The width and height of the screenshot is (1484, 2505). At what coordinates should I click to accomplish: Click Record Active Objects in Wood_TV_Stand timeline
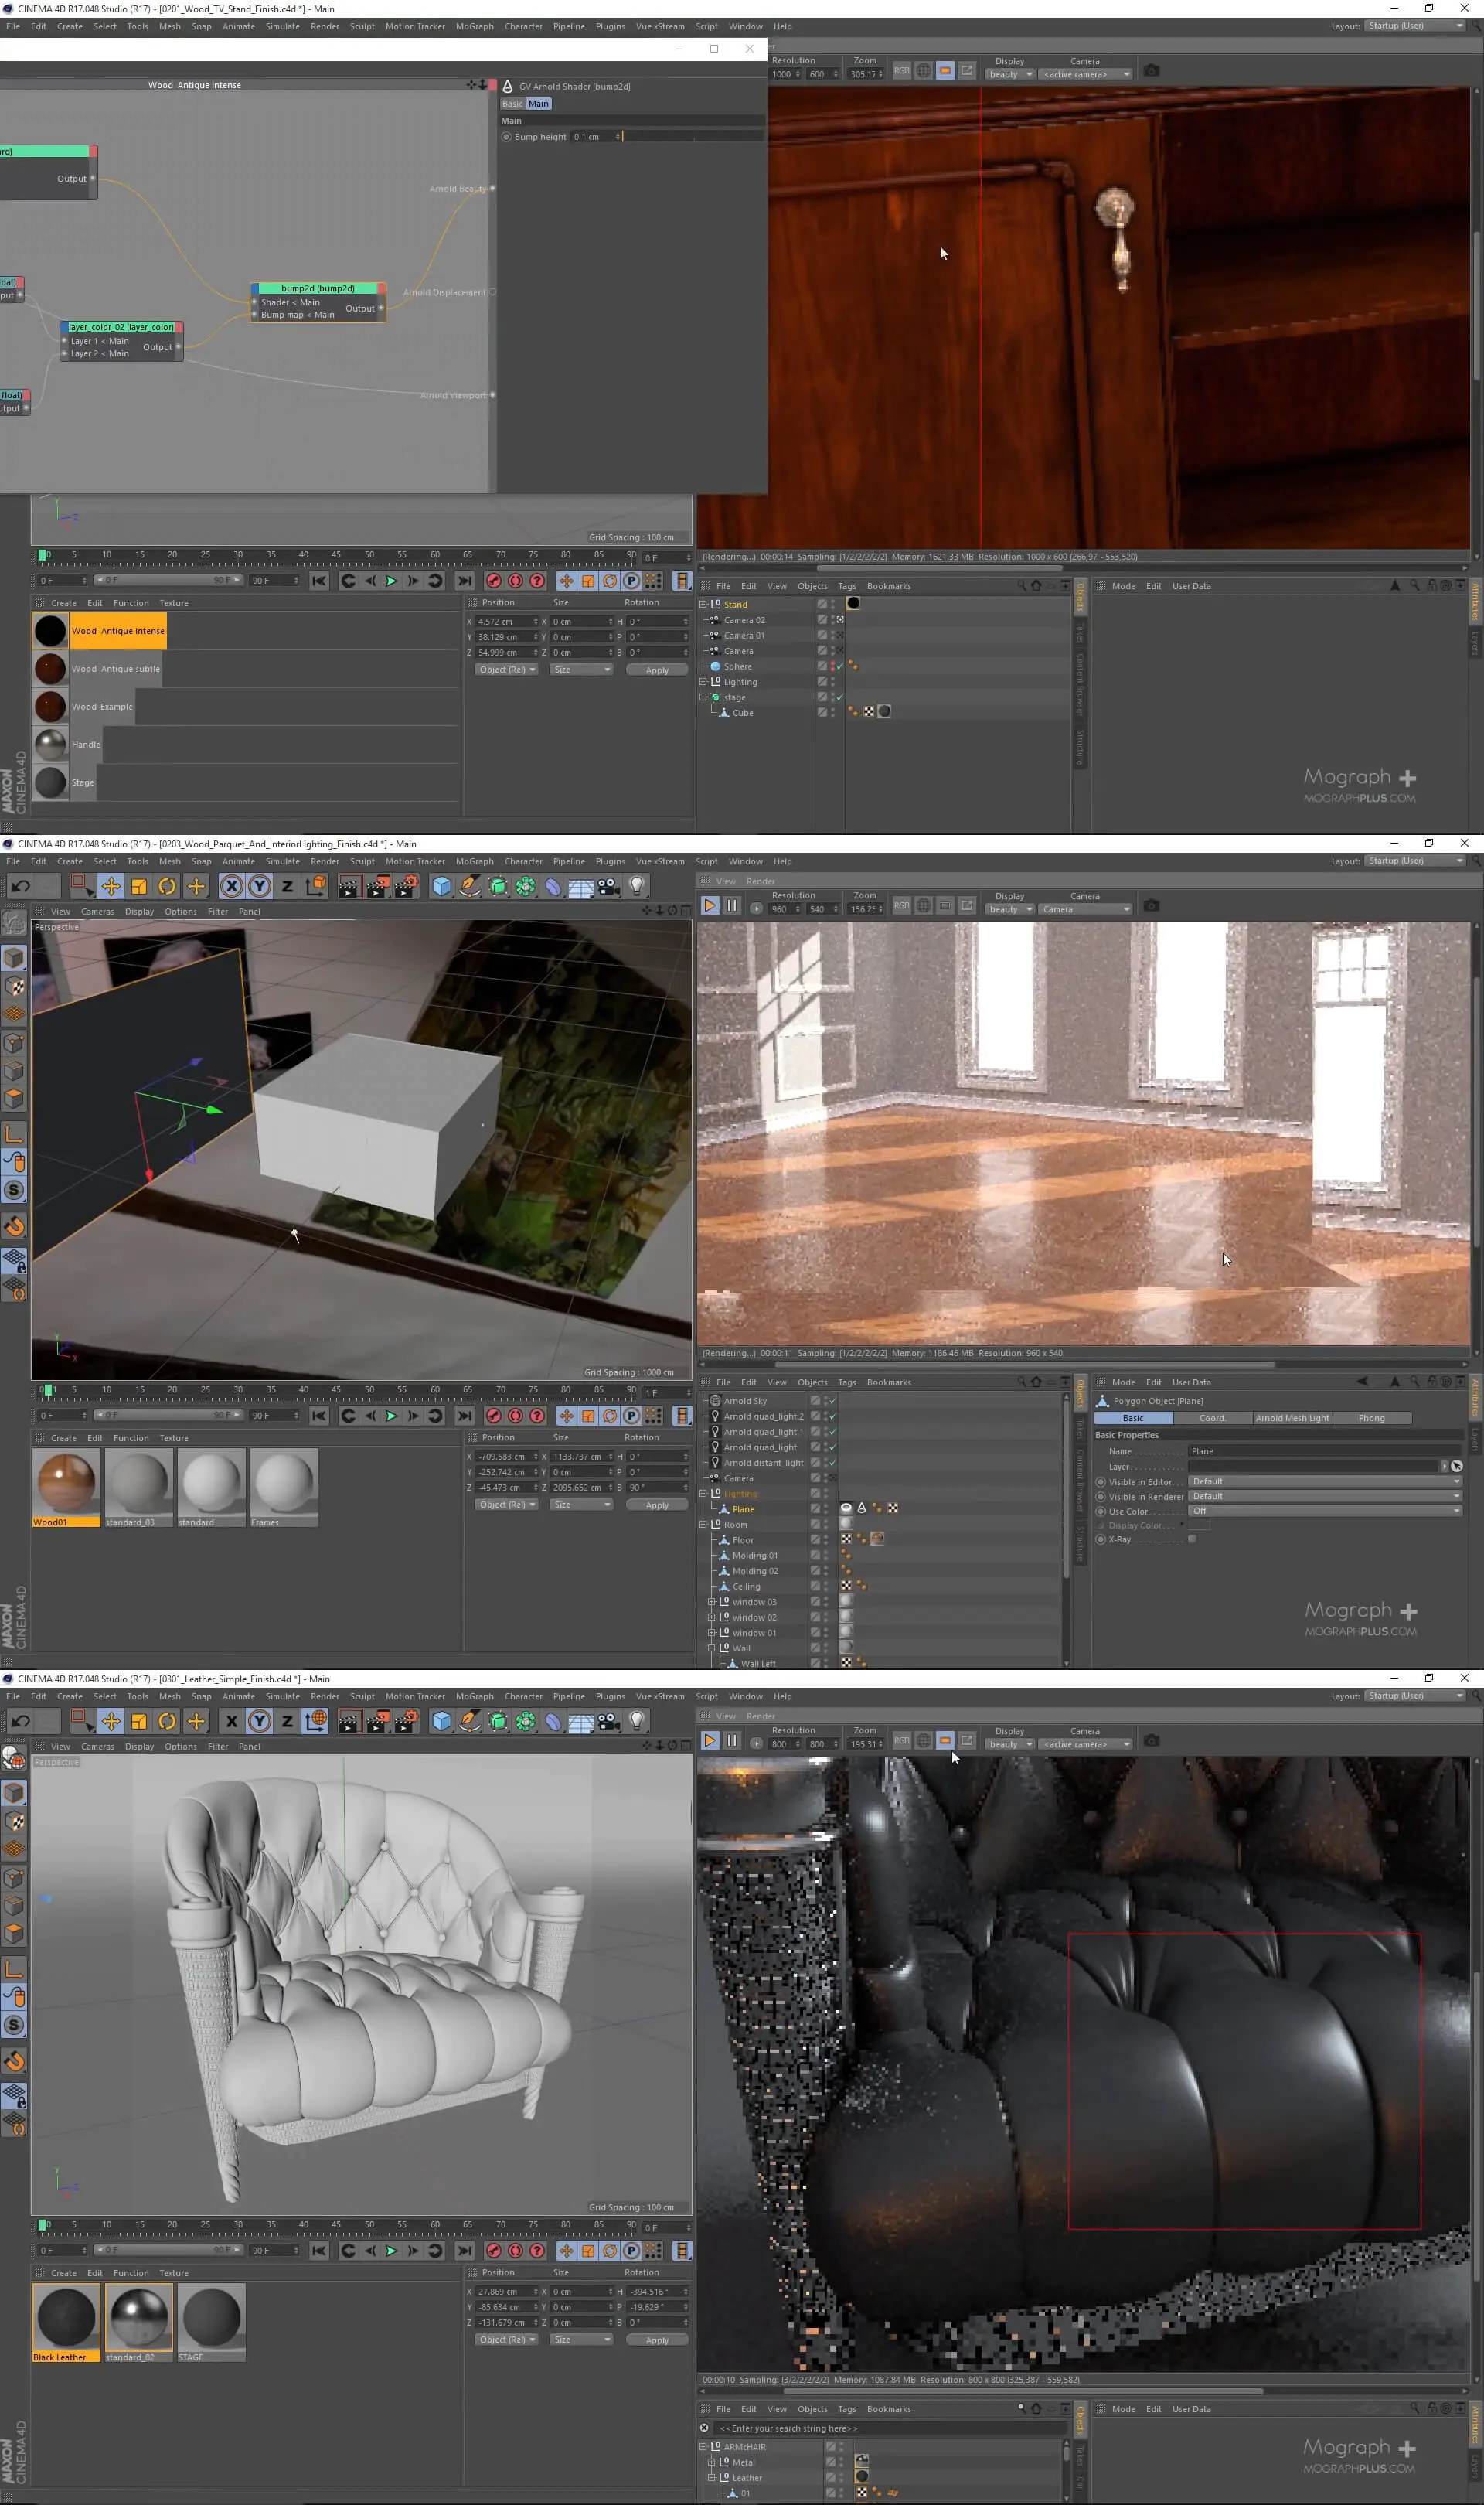(x=493, y=580)
